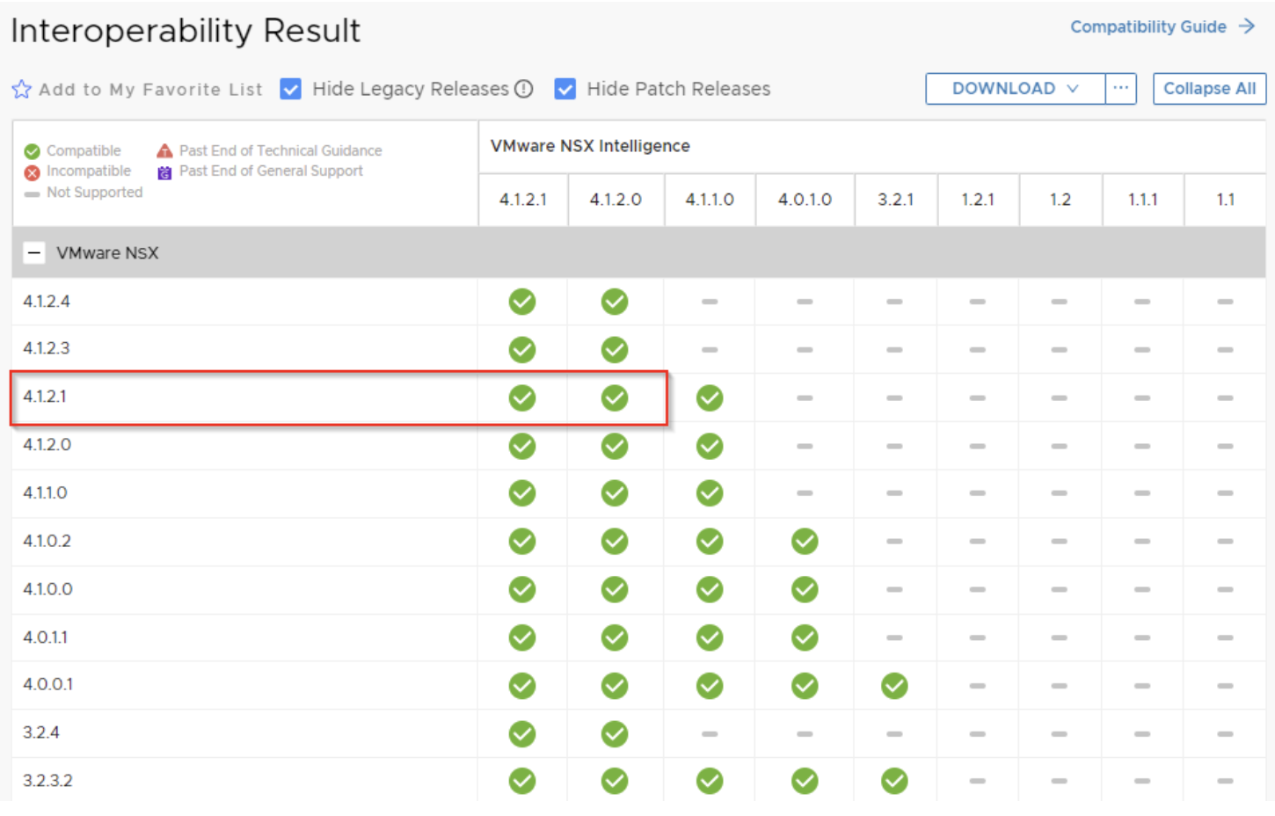Click the NSX 4.1.2.0 row label
The image size is (1275, 816).
[x=47, y=445]
